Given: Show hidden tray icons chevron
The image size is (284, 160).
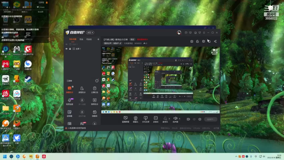Looking at the screenshot, I should click(x=236, y=156).
